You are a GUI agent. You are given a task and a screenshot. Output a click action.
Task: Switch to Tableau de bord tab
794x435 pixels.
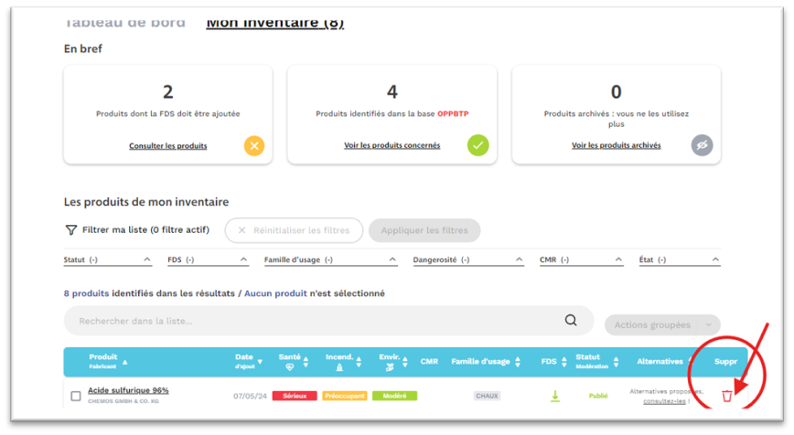click(124, 23)
